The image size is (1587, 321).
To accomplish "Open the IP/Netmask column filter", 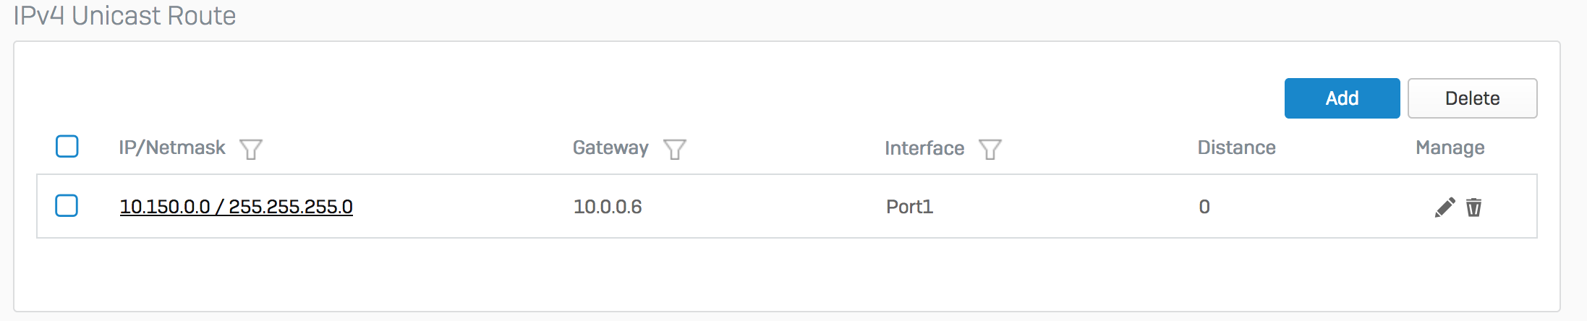I will click(251, 149).
